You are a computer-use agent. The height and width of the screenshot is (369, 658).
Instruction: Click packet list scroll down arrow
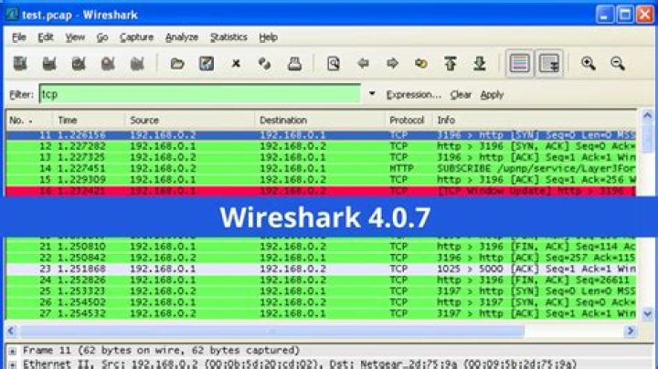click(x=648, y=313)
